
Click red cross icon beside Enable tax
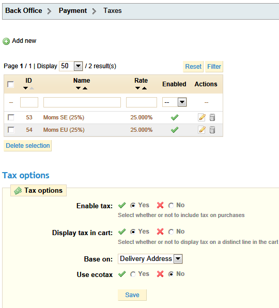pyautogui.click(x=160, y=205)
